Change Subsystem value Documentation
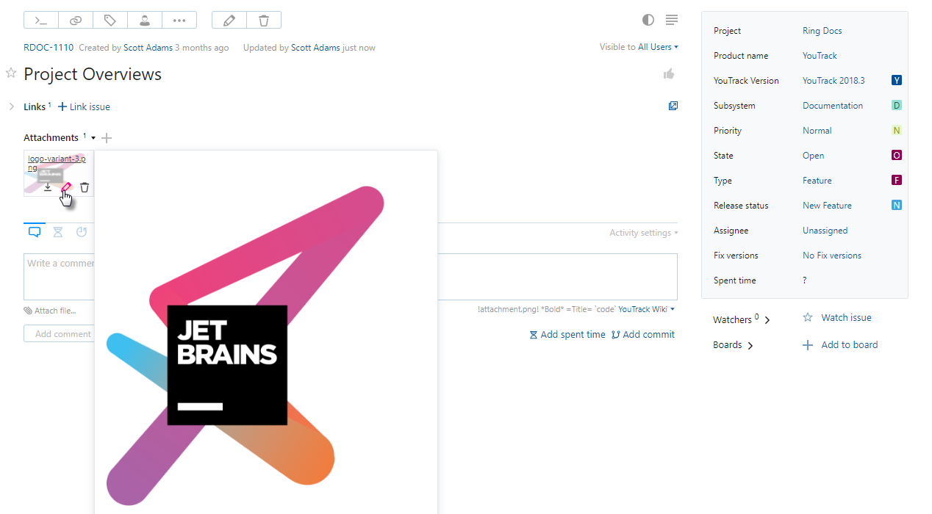 833,106
